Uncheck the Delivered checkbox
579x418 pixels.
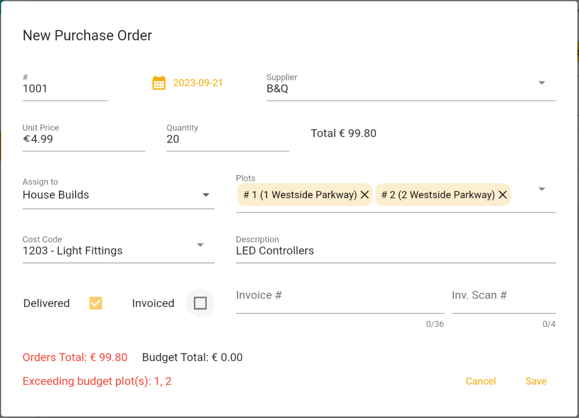[95, 303]
